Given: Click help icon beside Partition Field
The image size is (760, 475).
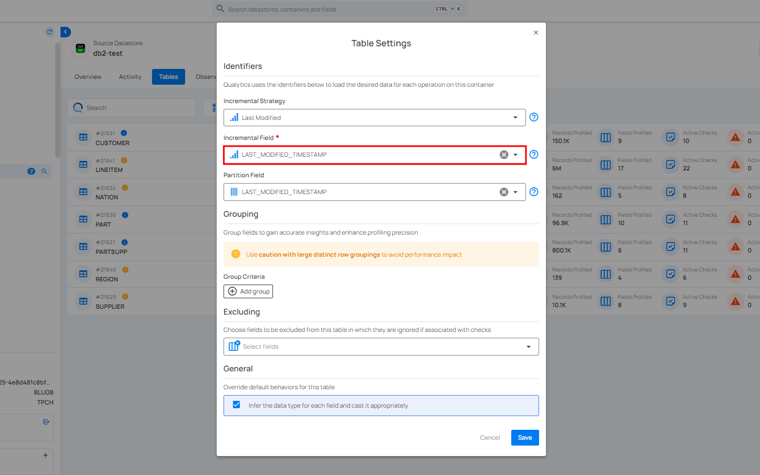Looking at the screenshot, I should 533,192.
